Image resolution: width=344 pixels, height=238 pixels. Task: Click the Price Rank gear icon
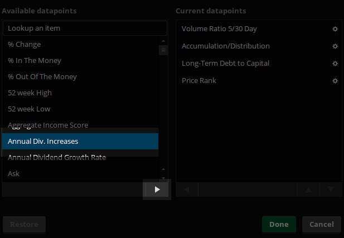335,81
